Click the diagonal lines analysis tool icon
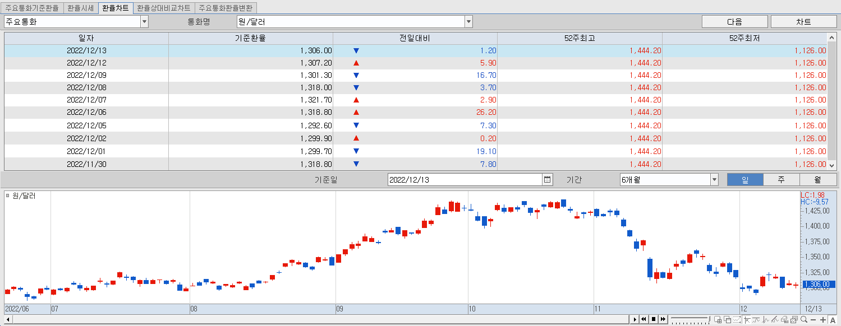Screen dimensions: 841x326 [x=775, y=320]
